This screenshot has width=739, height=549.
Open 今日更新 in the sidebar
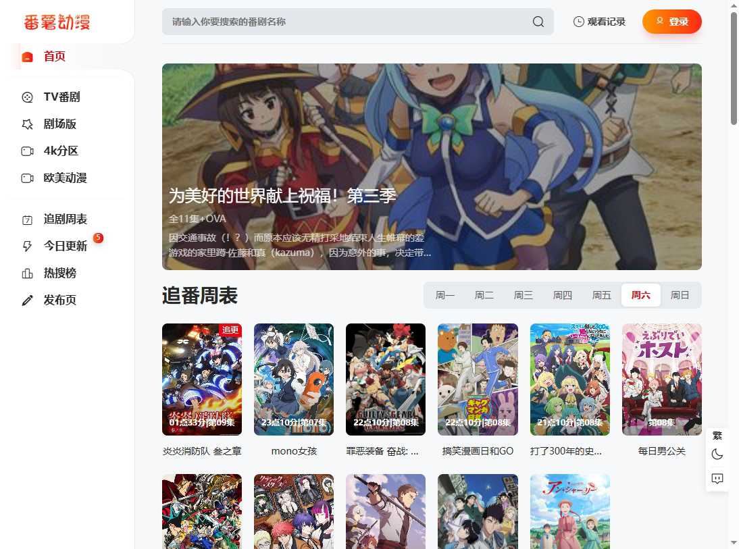65,246
